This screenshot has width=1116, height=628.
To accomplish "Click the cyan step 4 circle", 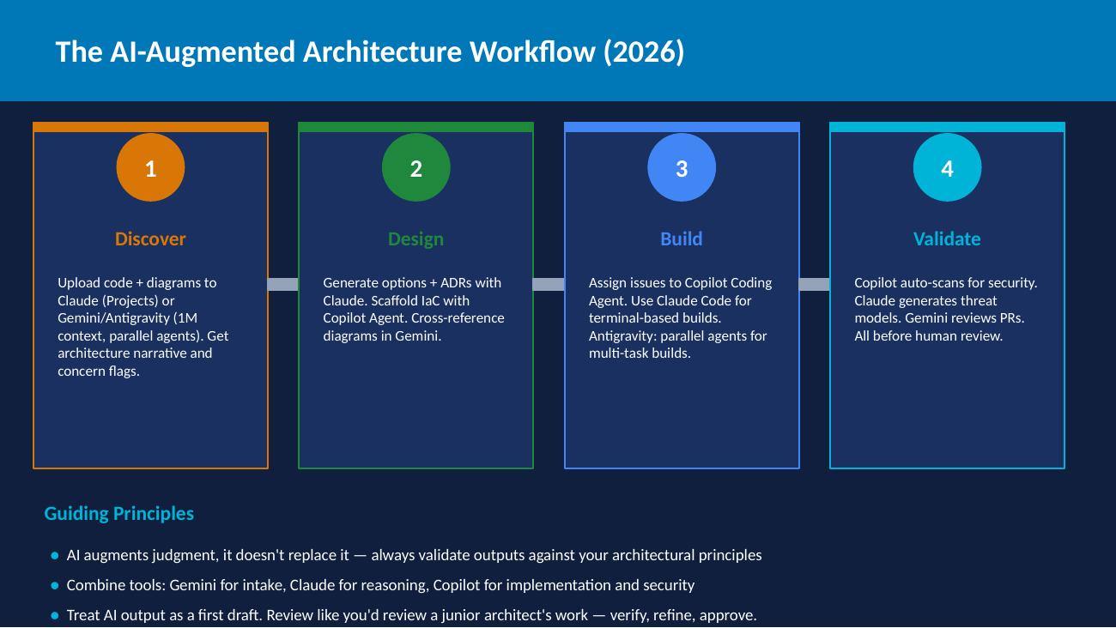I will pyautogui.click(x=947, y=168).
